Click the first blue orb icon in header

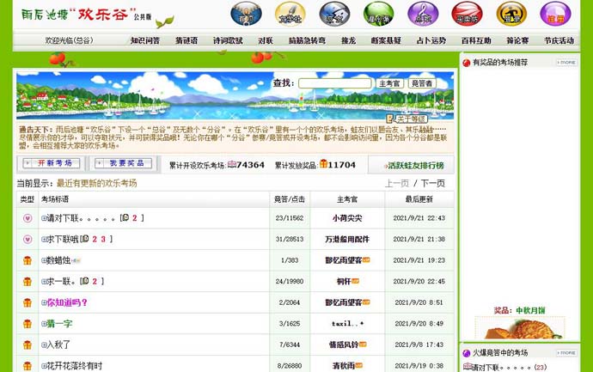click(246, 15)
